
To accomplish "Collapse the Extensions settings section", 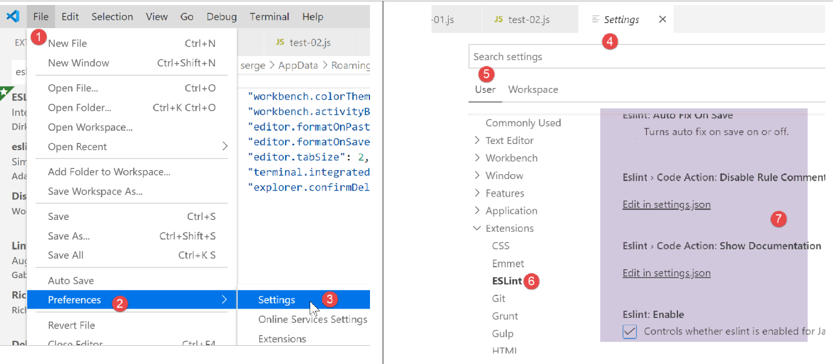I will (x=477, y=228).
